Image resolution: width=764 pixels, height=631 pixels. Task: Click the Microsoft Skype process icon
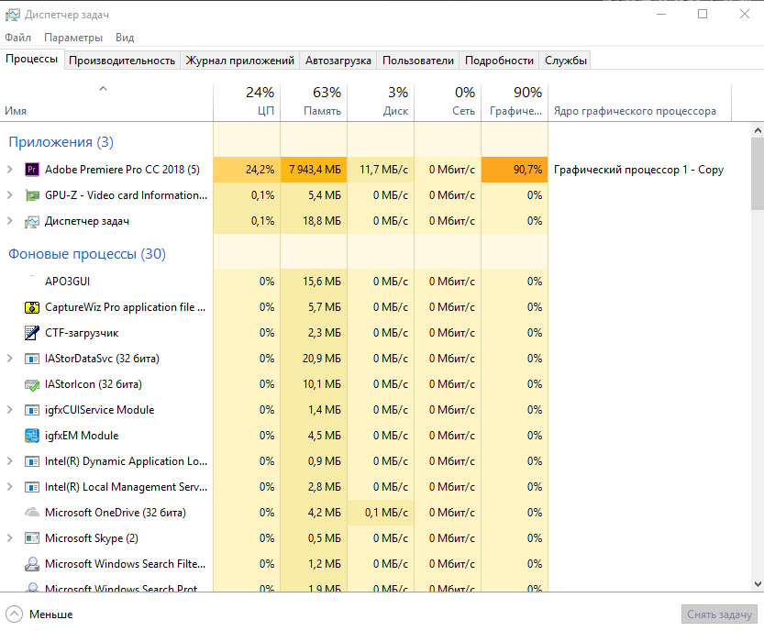[32, 538]
